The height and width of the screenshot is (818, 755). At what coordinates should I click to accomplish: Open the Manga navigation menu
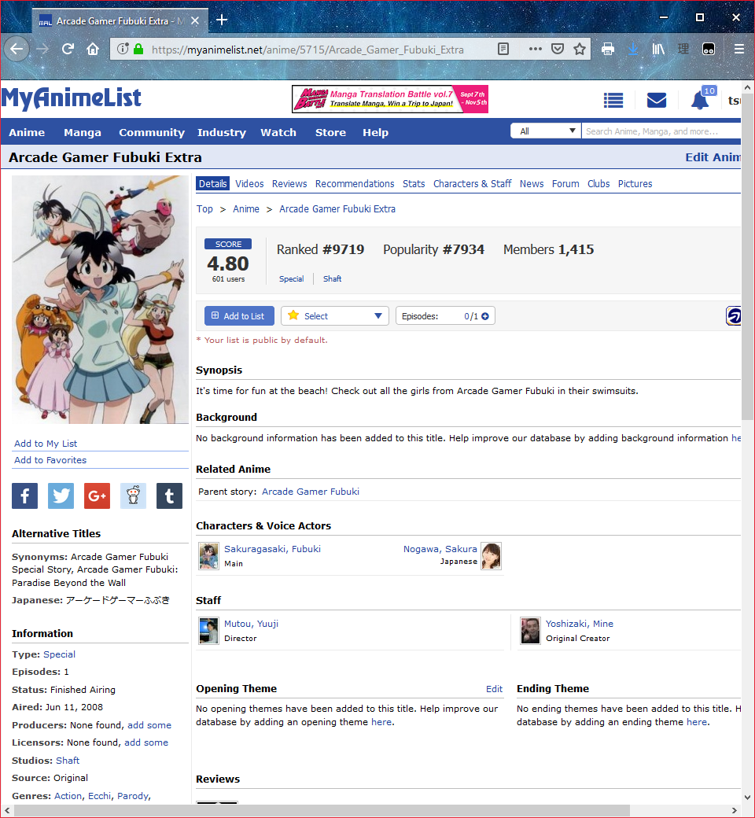pos(83,132)
